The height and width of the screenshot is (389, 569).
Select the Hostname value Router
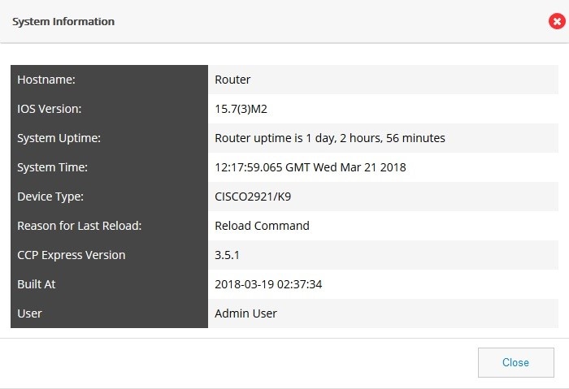pyautogui.click(x=232, y=80)
